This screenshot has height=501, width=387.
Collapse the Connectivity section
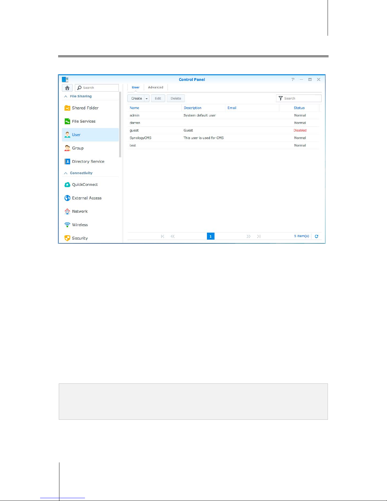pyautogui.click(x=66, y=173)
